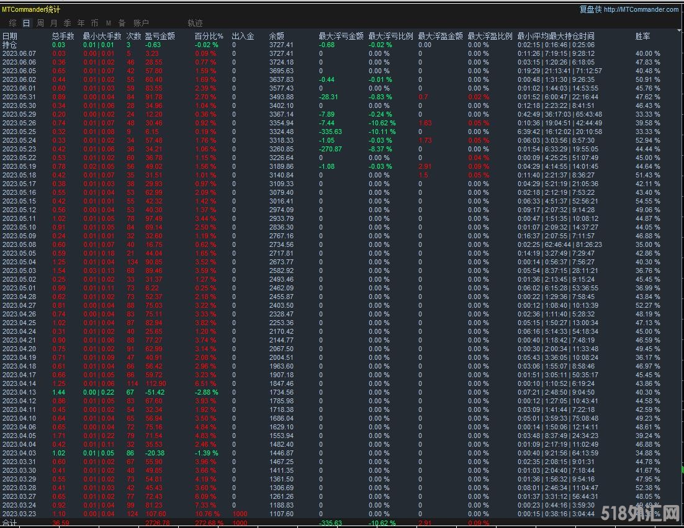Open the 轨迹 track tab
The height and width of the screenshot is (528, 684).
(195, 23)
